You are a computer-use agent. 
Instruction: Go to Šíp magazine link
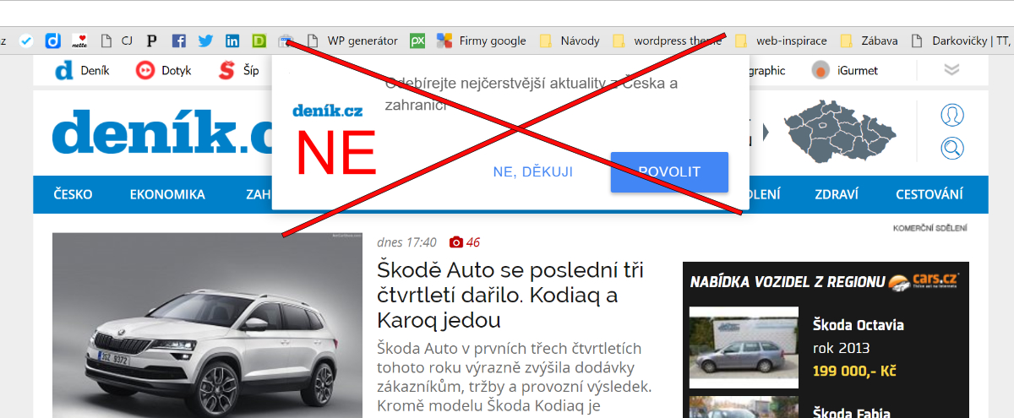click(x=238, y=71)
